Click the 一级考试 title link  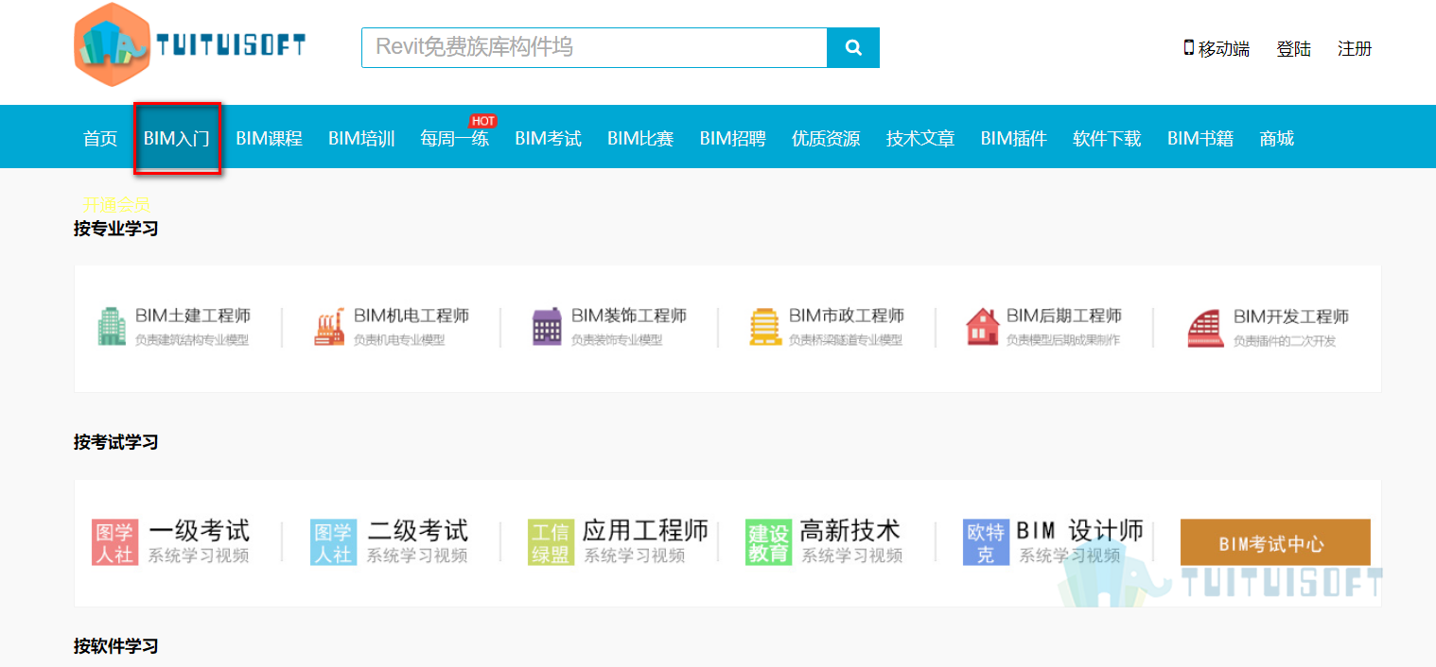(200, 531)
